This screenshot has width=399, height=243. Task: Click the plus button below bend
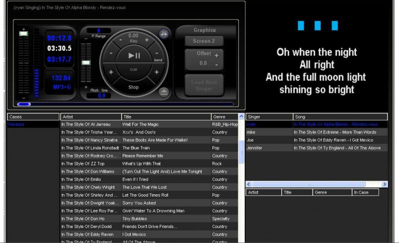[x=157, y=72]
